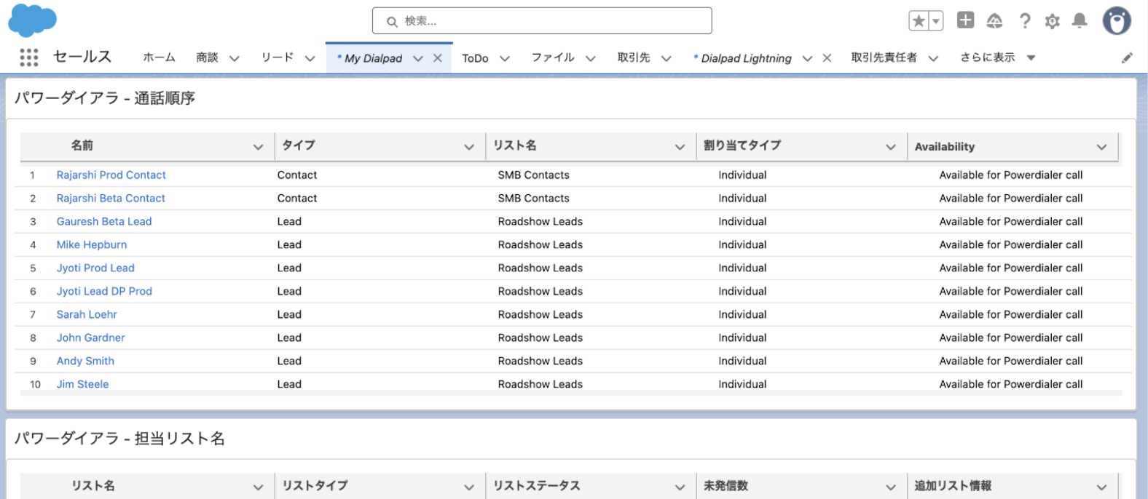Open the Favorites star icon
This screenshot has height=499, width=1148.
point(919,21)
